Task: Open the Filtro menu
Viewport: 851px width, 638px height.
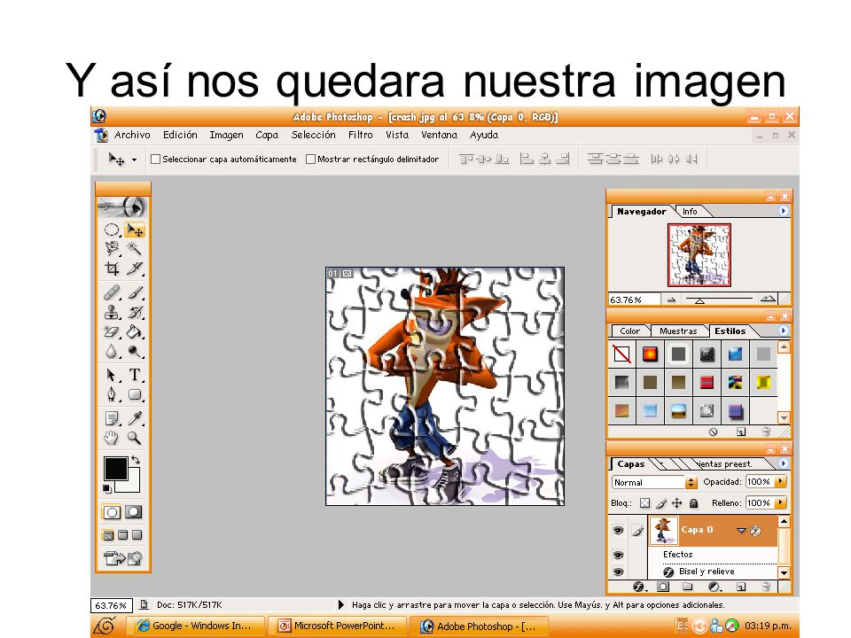Action: (x=361, y=135)
